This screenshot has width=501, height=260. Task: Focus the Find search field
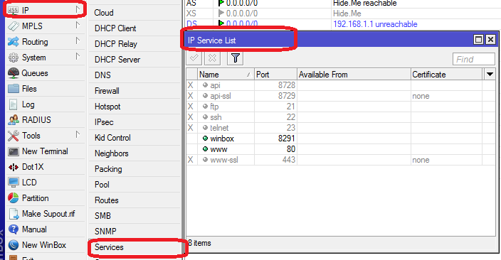coord(474,59)
